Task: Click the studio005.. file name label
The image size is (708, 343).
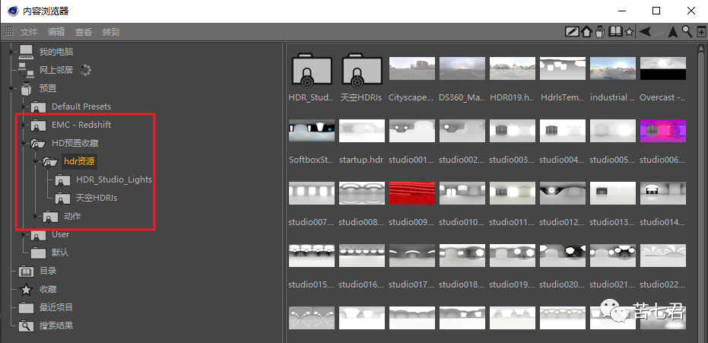Action: point(612,160)
